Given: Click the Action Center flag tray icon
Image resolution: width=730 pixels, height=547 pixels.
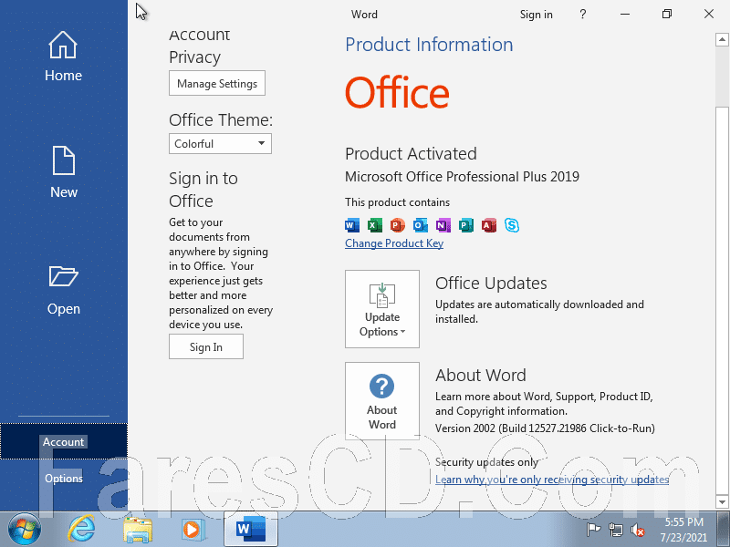Looking at the screenshot, I should tap(592, 530).
